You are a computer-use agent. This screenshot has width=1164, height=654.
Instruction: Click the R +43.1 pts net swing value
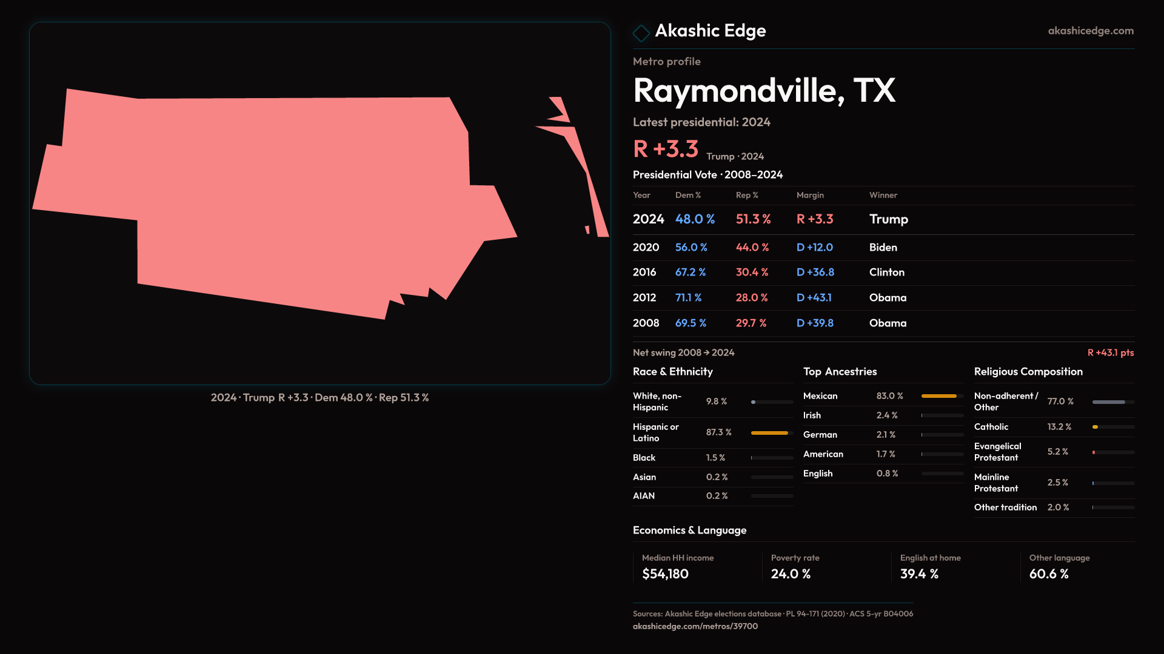coord(1110,352)
